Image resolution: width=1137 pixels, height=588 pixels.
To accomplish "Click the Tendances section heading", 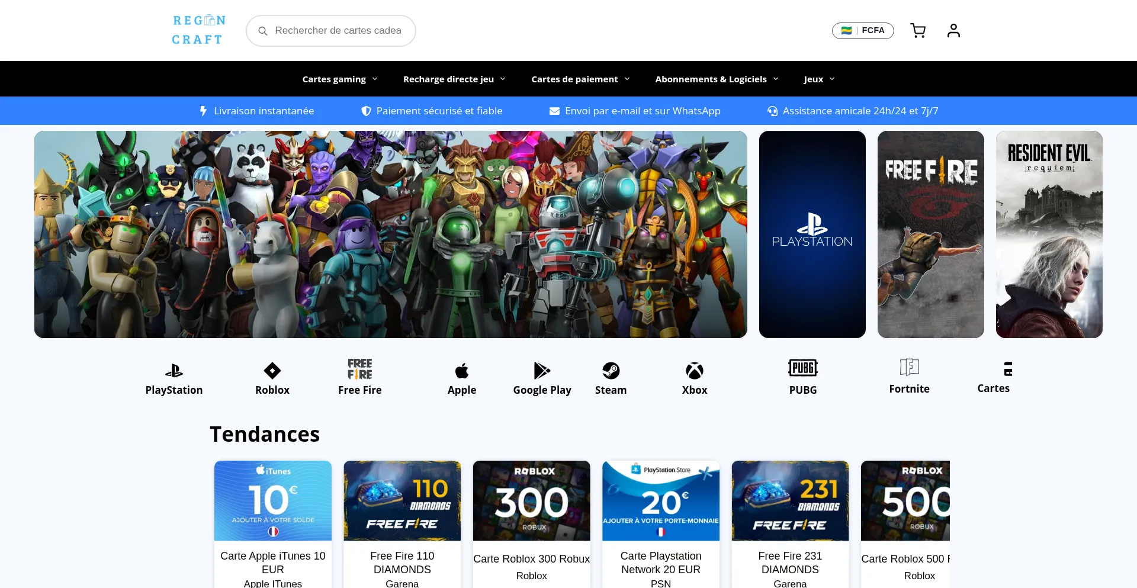I will (265, 434).
